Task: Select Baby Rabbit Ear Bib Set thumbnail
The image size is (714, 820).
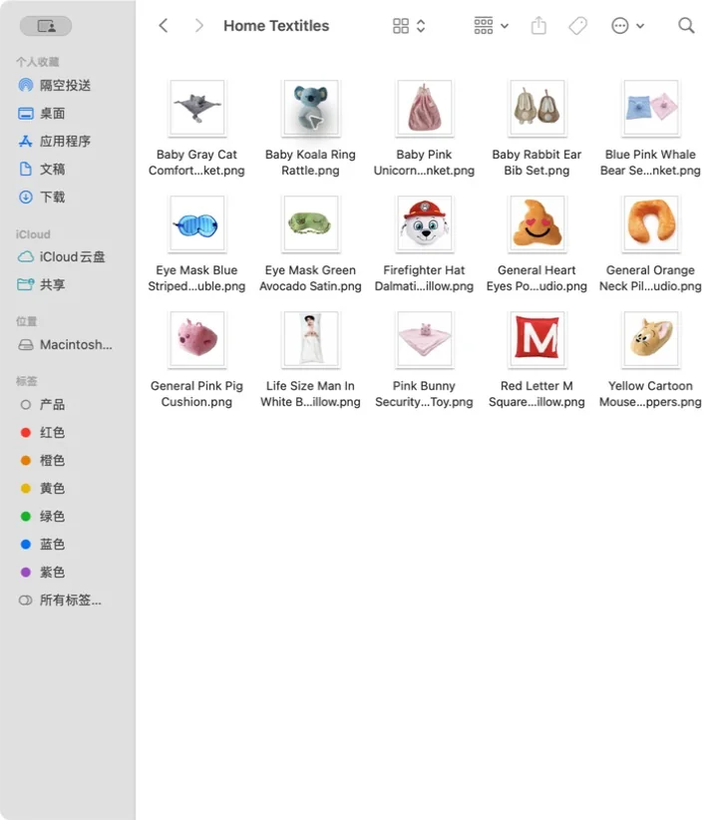Action: (537, 108)
